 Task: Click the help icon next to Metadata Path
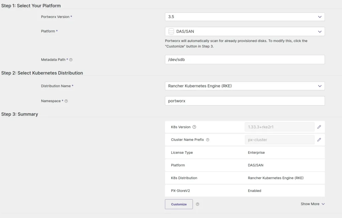coord(71,60)
